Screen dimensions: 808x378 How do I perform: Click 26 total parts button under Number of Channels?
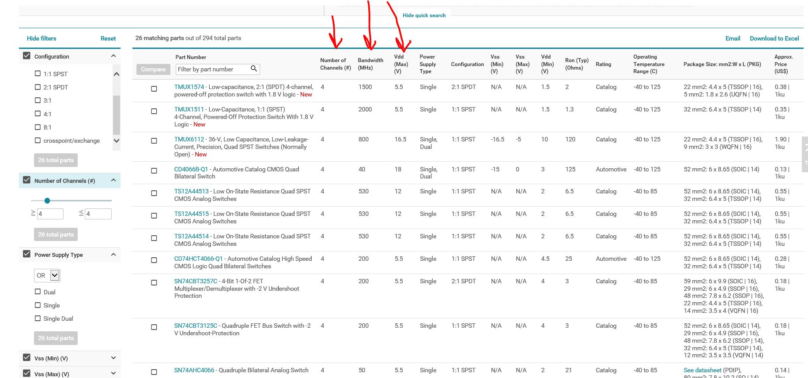tap(56, 234)
